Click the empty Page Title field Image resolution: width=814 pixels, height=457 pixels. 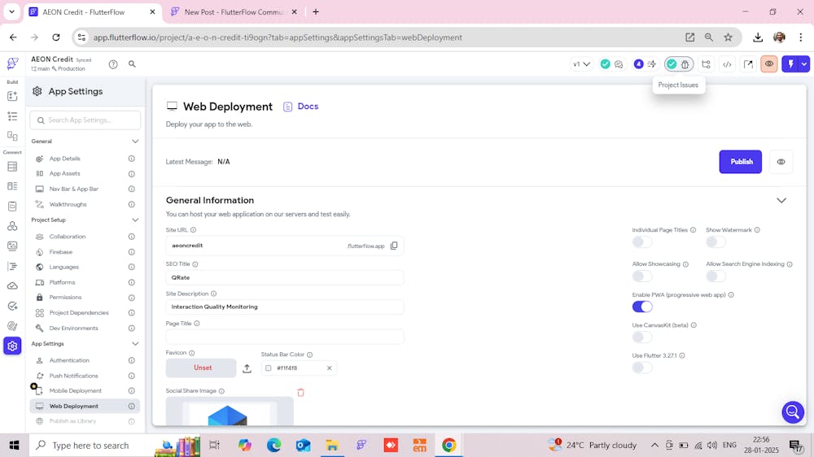[x=284, y=337]
